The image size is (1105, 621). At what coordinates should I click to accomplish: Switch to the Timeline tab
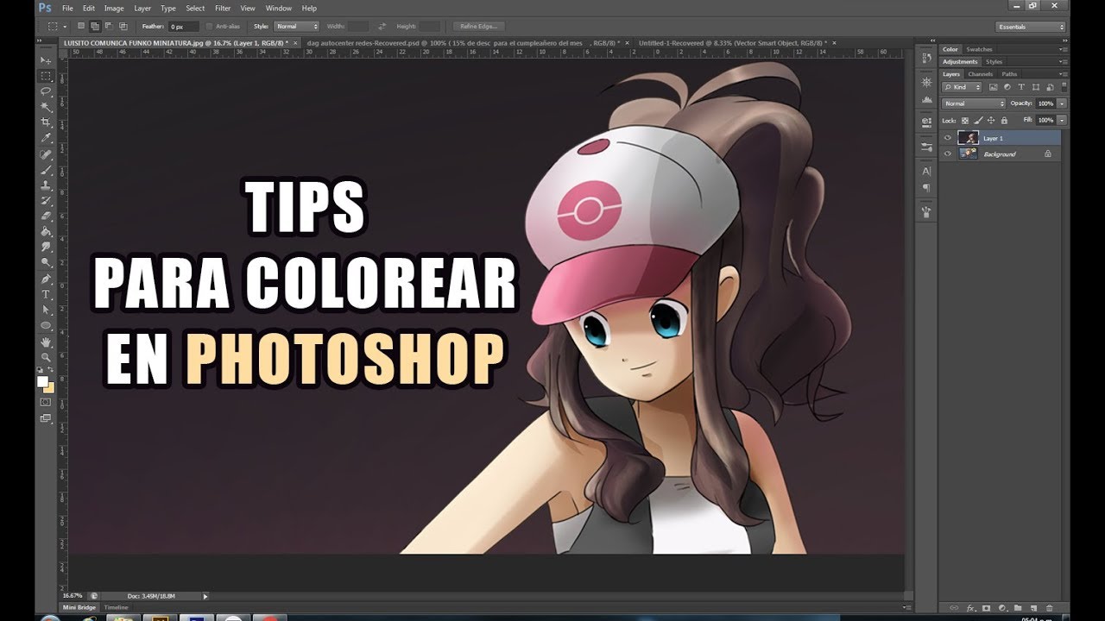point(116,607)
